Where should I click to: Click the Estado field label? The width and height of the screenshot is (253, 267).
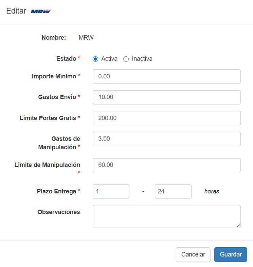66,59
